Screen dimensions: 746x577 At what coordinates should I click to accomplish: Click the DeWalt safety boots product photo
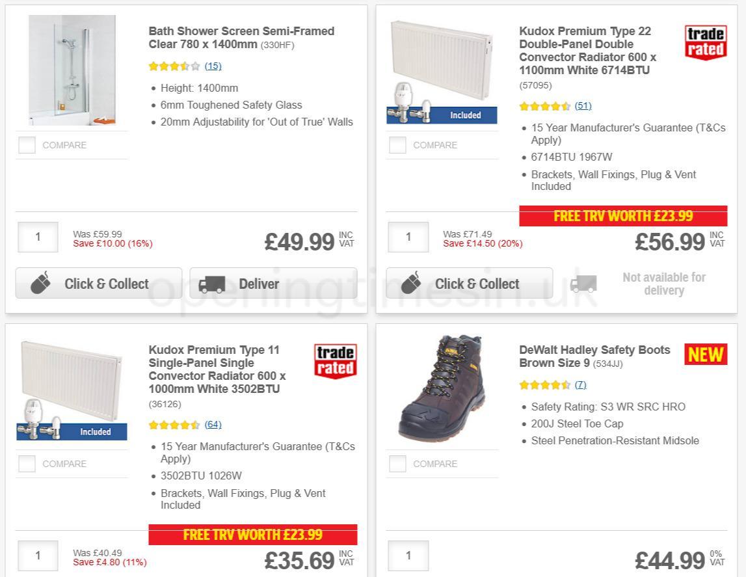[442, 388]
